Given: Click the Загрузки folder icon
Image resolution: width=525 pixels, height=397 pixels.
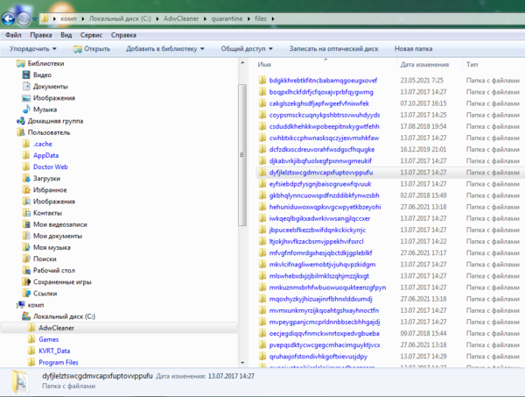Looking at the screenshot, I should [x=26, y=179].
